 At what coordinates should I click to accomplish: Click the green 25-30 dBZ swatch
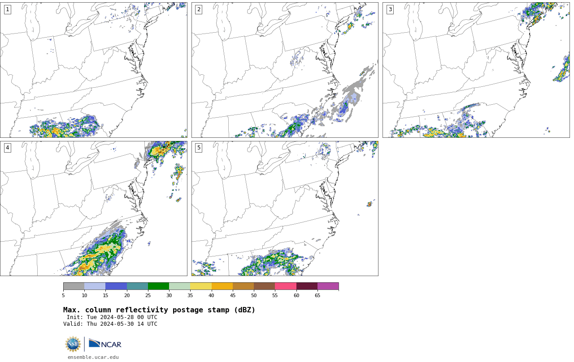(x=158, y=286)
